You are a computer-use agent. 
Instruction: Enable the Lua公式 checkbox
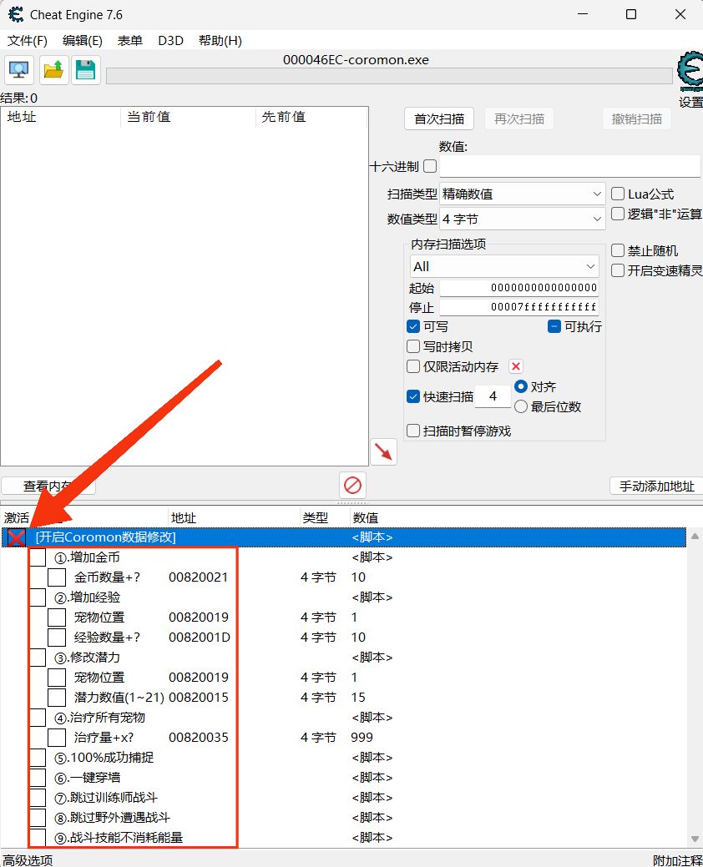618,194
